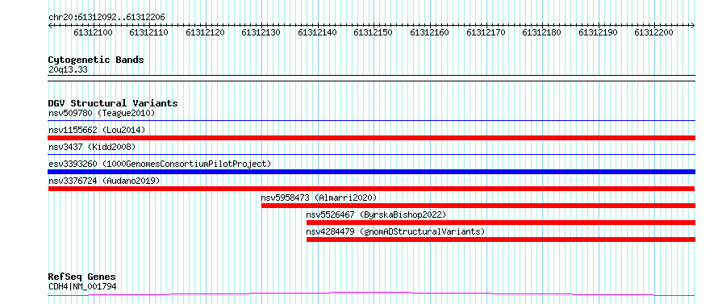Click ruler coordinate 61312110
This screenshot has height=304, width=718.
(148, 32)
